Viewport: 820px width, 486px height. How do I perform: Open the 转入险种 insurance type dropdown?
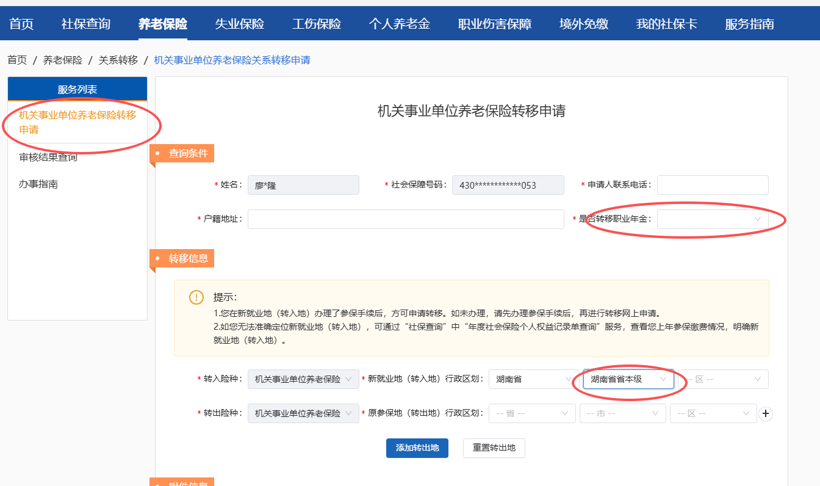click(303, 379)
